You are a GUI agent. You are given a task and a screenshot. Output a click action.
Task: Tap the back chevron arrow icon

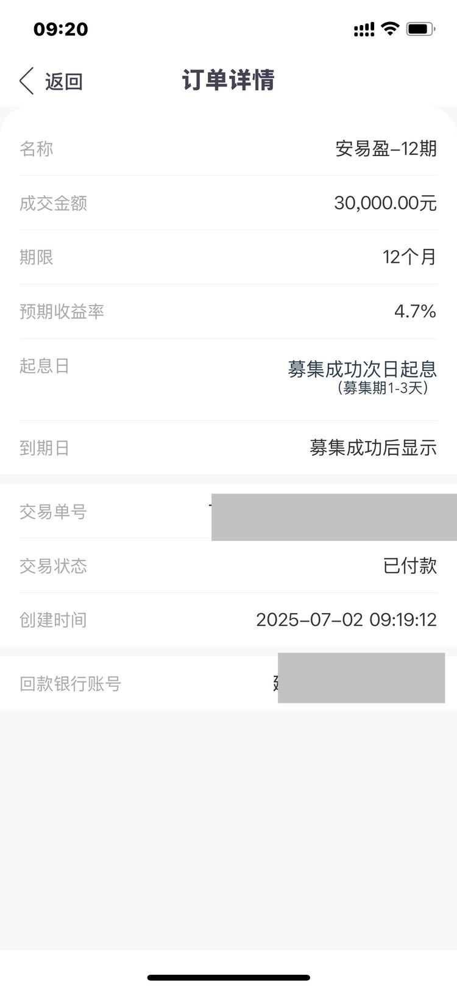tap(26, 81)
